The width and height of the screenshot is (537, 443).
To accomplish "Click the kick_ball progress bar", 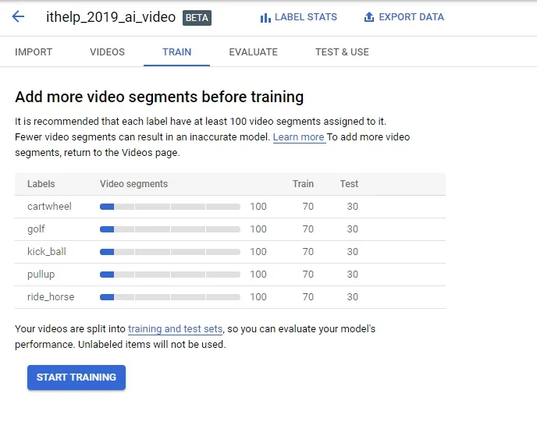I will point(170,252).
